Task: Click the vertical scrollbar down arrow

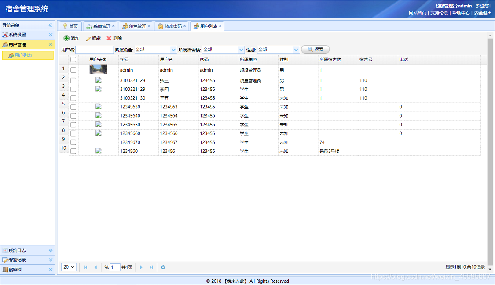Action: (490, 269)
